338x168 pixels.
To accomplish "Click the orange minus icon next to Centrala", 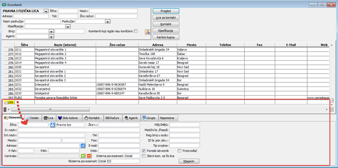I will pos(89,156).
